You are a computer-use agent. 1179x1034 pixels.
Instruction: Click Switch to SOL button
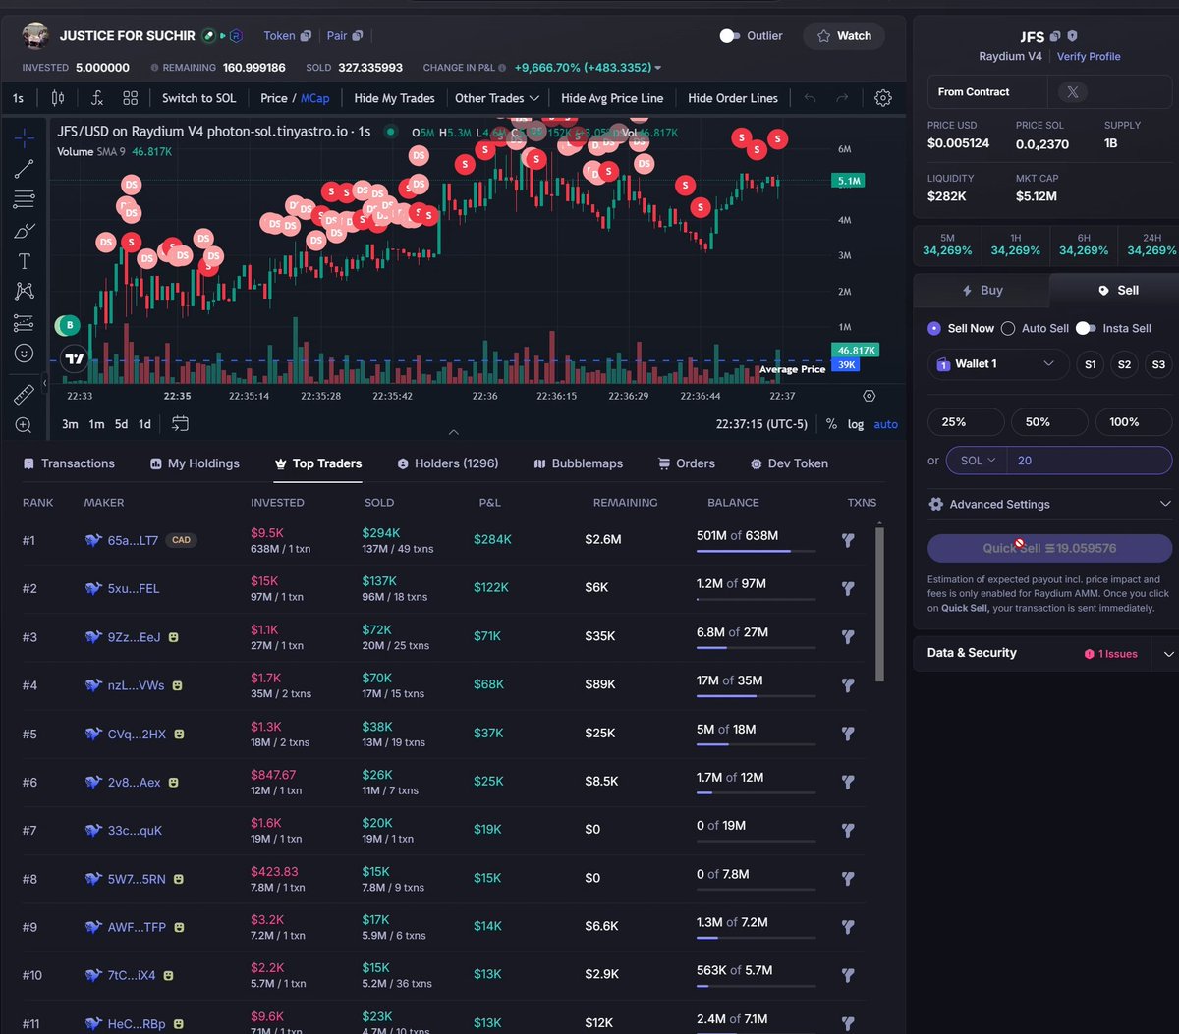click(x=198, y=98)
